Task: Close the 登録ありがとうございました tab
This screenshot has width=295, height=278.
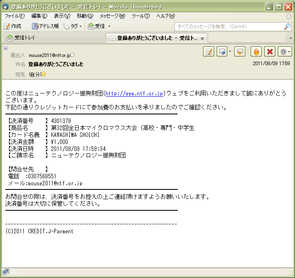Action: click(x=202, y=39)
